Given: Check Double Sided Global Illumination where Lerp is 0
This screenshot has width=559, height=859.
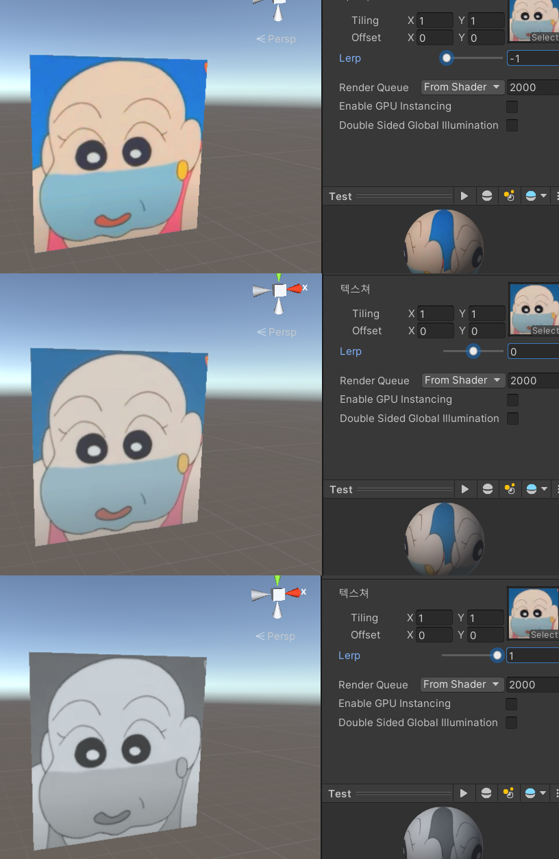Looking at the screenshot, I should click(512, 419).
